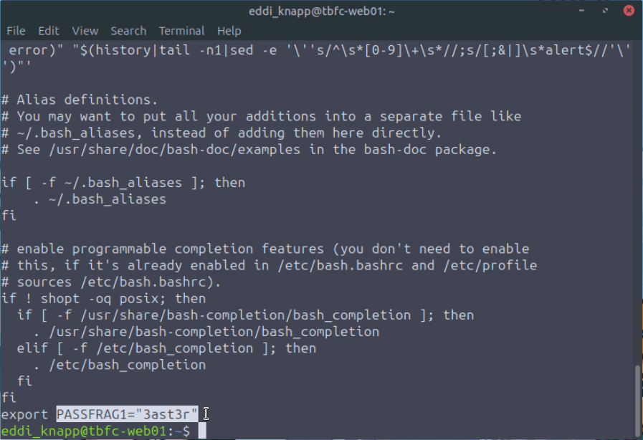Click the '# Alias definitions.' comment line

80,100
